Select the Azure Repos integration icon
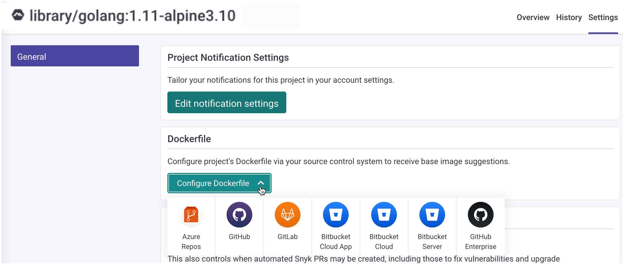 point(191,215)
